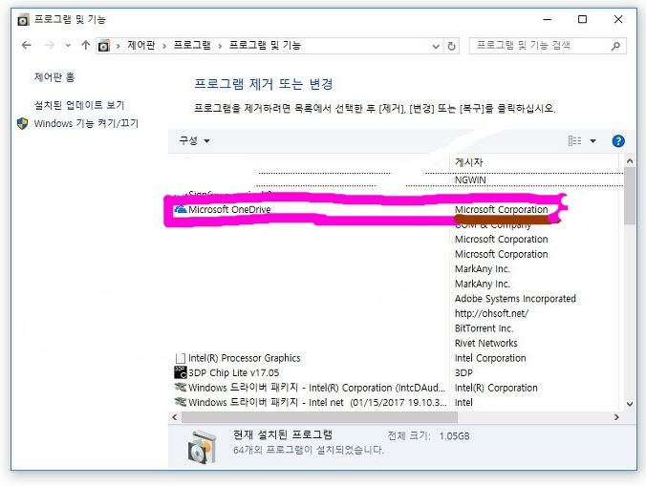Click the up-one-level arrow
Image resolution: width=646 pixels, height=486 pixels.
point(86,45)
